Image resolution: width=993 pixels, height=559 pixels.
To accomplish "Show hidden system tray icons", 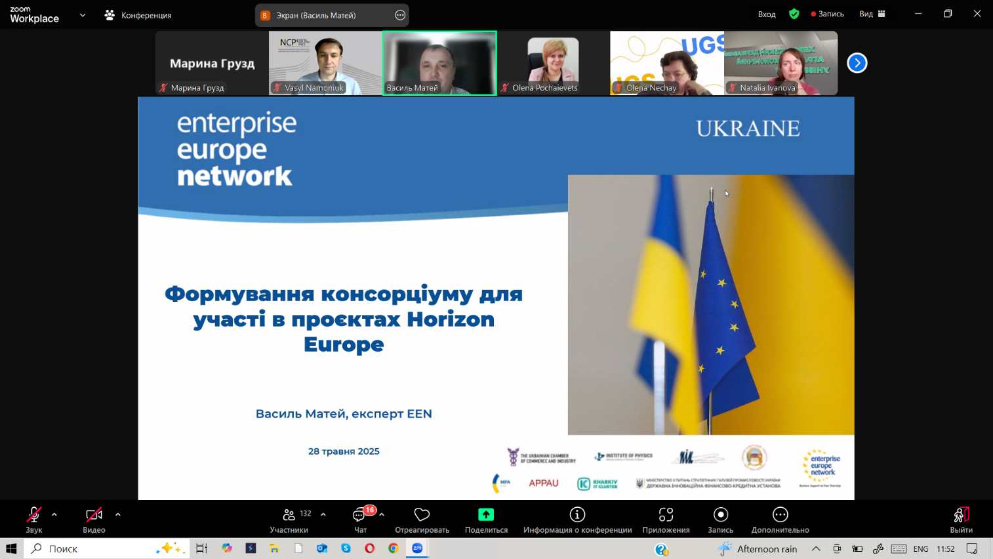I will pos(816,549).
